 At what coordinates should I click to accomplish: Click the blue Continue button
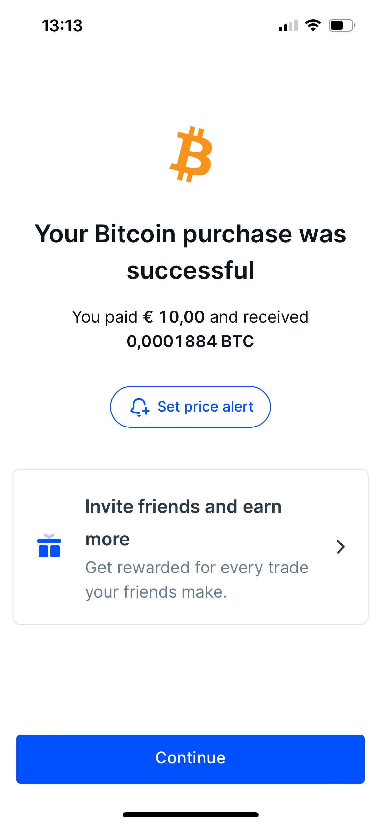click(190, 759)
